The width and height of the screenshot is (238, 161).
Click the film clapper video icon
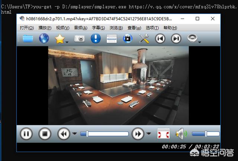(x=128, y=39)
